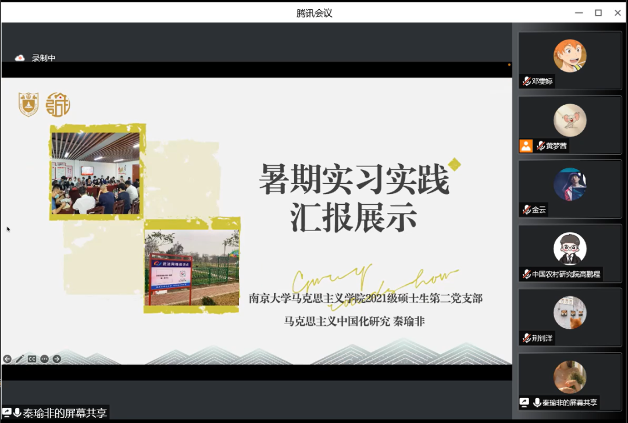The height and width of the screenshot is (423, 628).
Task: Click 秦瑜非的屏幕共享 label at bottom left
Action: tap(65, 413)
